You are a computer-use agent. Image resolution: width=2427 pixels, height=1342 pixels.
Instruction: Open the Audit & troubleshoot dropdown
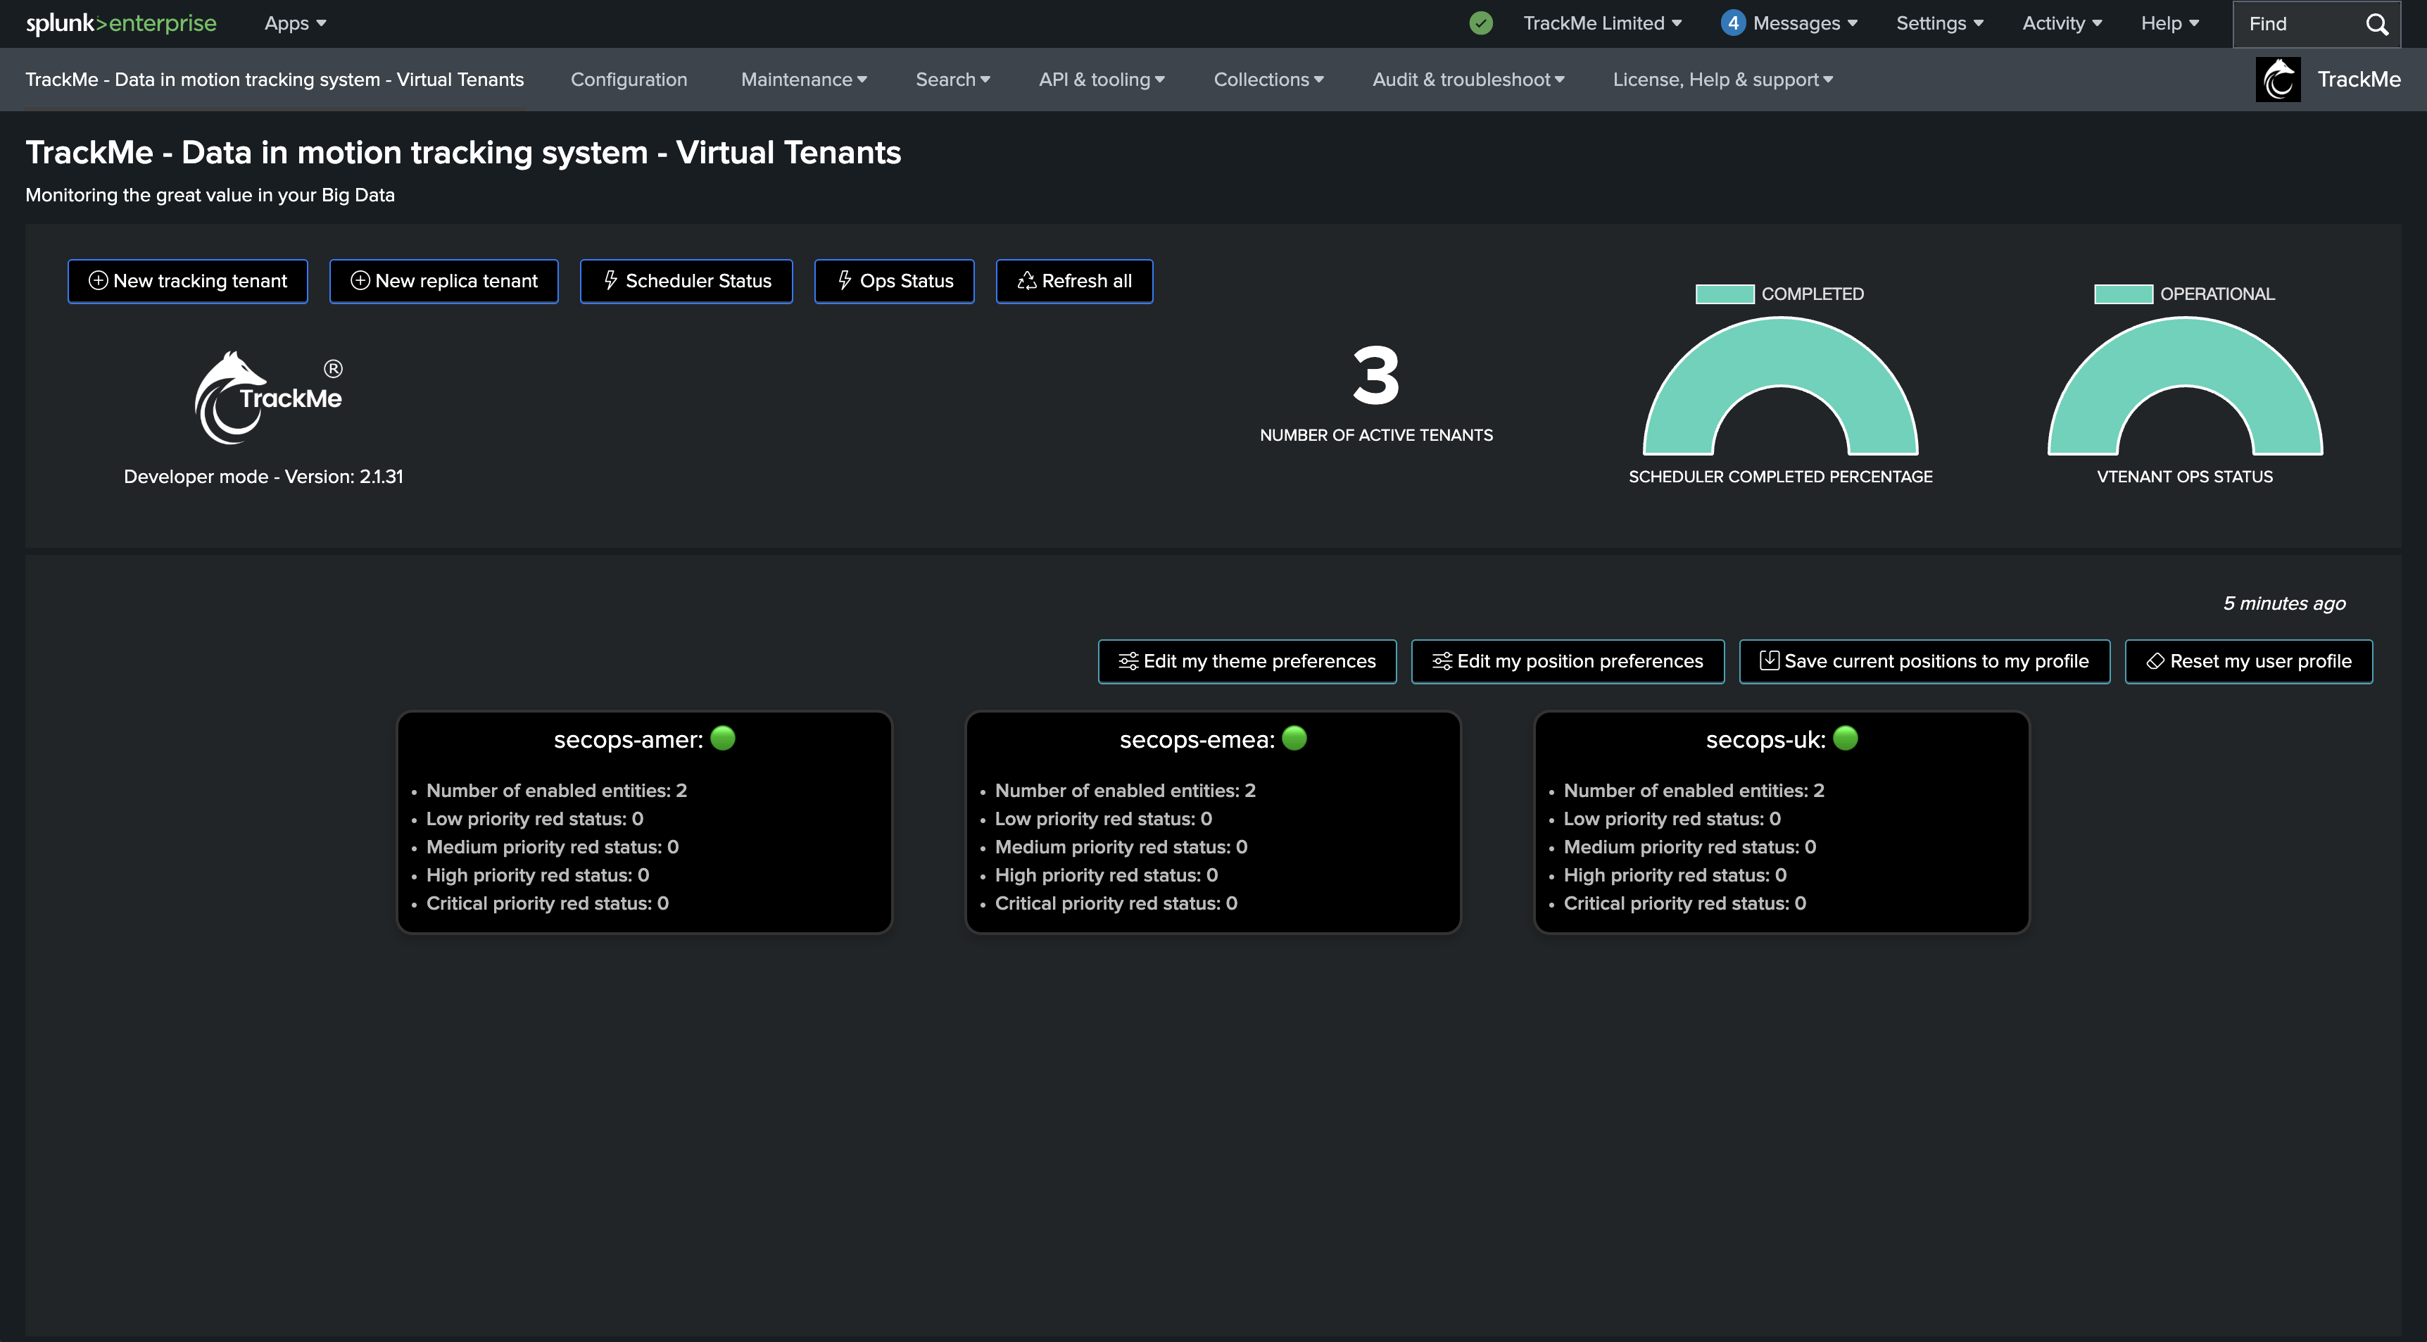pos(1467,79)
